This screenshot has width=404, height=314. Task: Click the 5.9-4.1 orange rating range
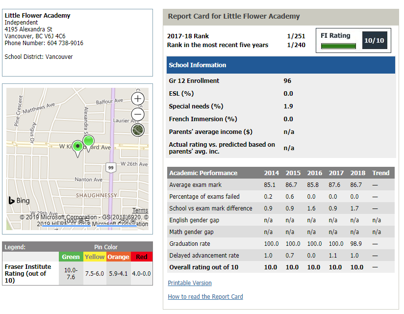[118, 274]
